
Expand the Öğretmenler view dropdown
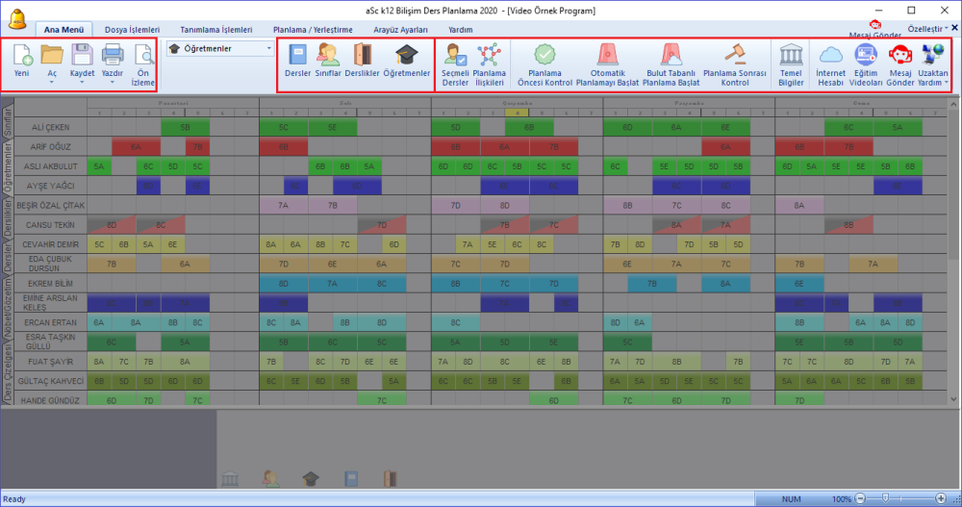[268, 48]
